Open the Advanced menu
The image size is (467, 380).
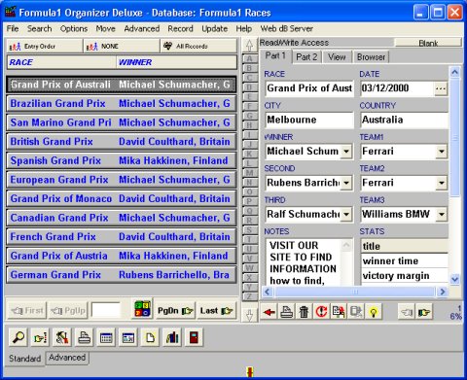coord(142,28)
